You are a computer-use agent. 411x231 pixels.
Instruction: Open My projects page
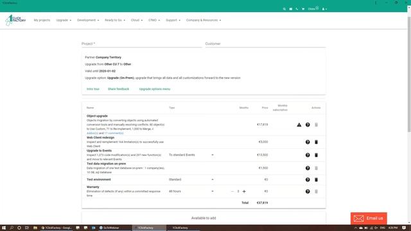[42, 20]
